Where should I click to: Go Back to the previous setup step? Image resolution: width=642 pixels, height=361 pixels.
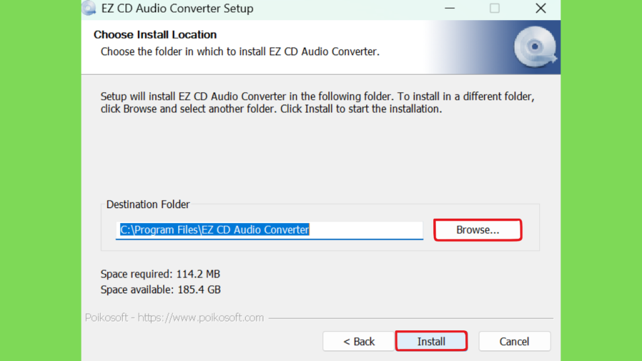pos(359,342)
